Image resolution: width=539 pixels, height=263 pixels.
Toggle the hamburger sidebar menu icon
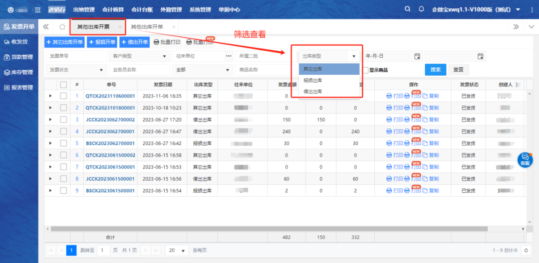point(38,10)
